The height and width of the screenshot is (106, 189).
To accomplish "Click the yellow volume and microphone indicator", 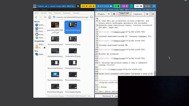I will click(88, 6).
